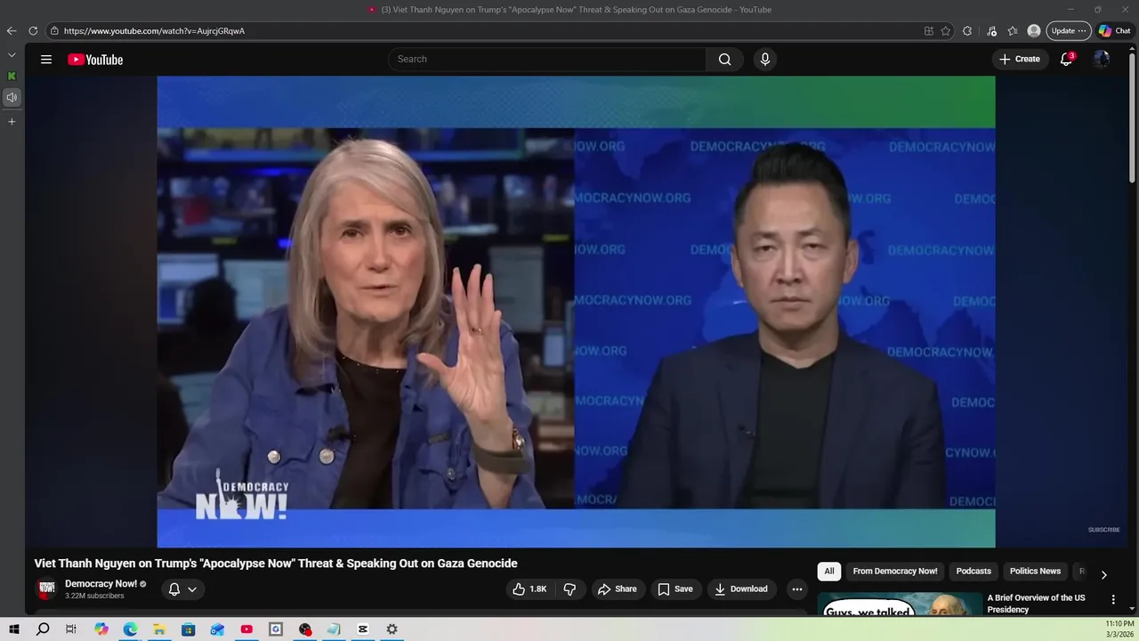View site information via the lock icon
Image resolution: width=1139 pixels, height=641 pixels.
click(x=54, y=30)
